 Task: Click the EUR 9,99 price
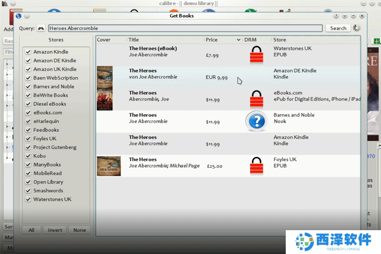pyautogui.click(x=217, y=78)
